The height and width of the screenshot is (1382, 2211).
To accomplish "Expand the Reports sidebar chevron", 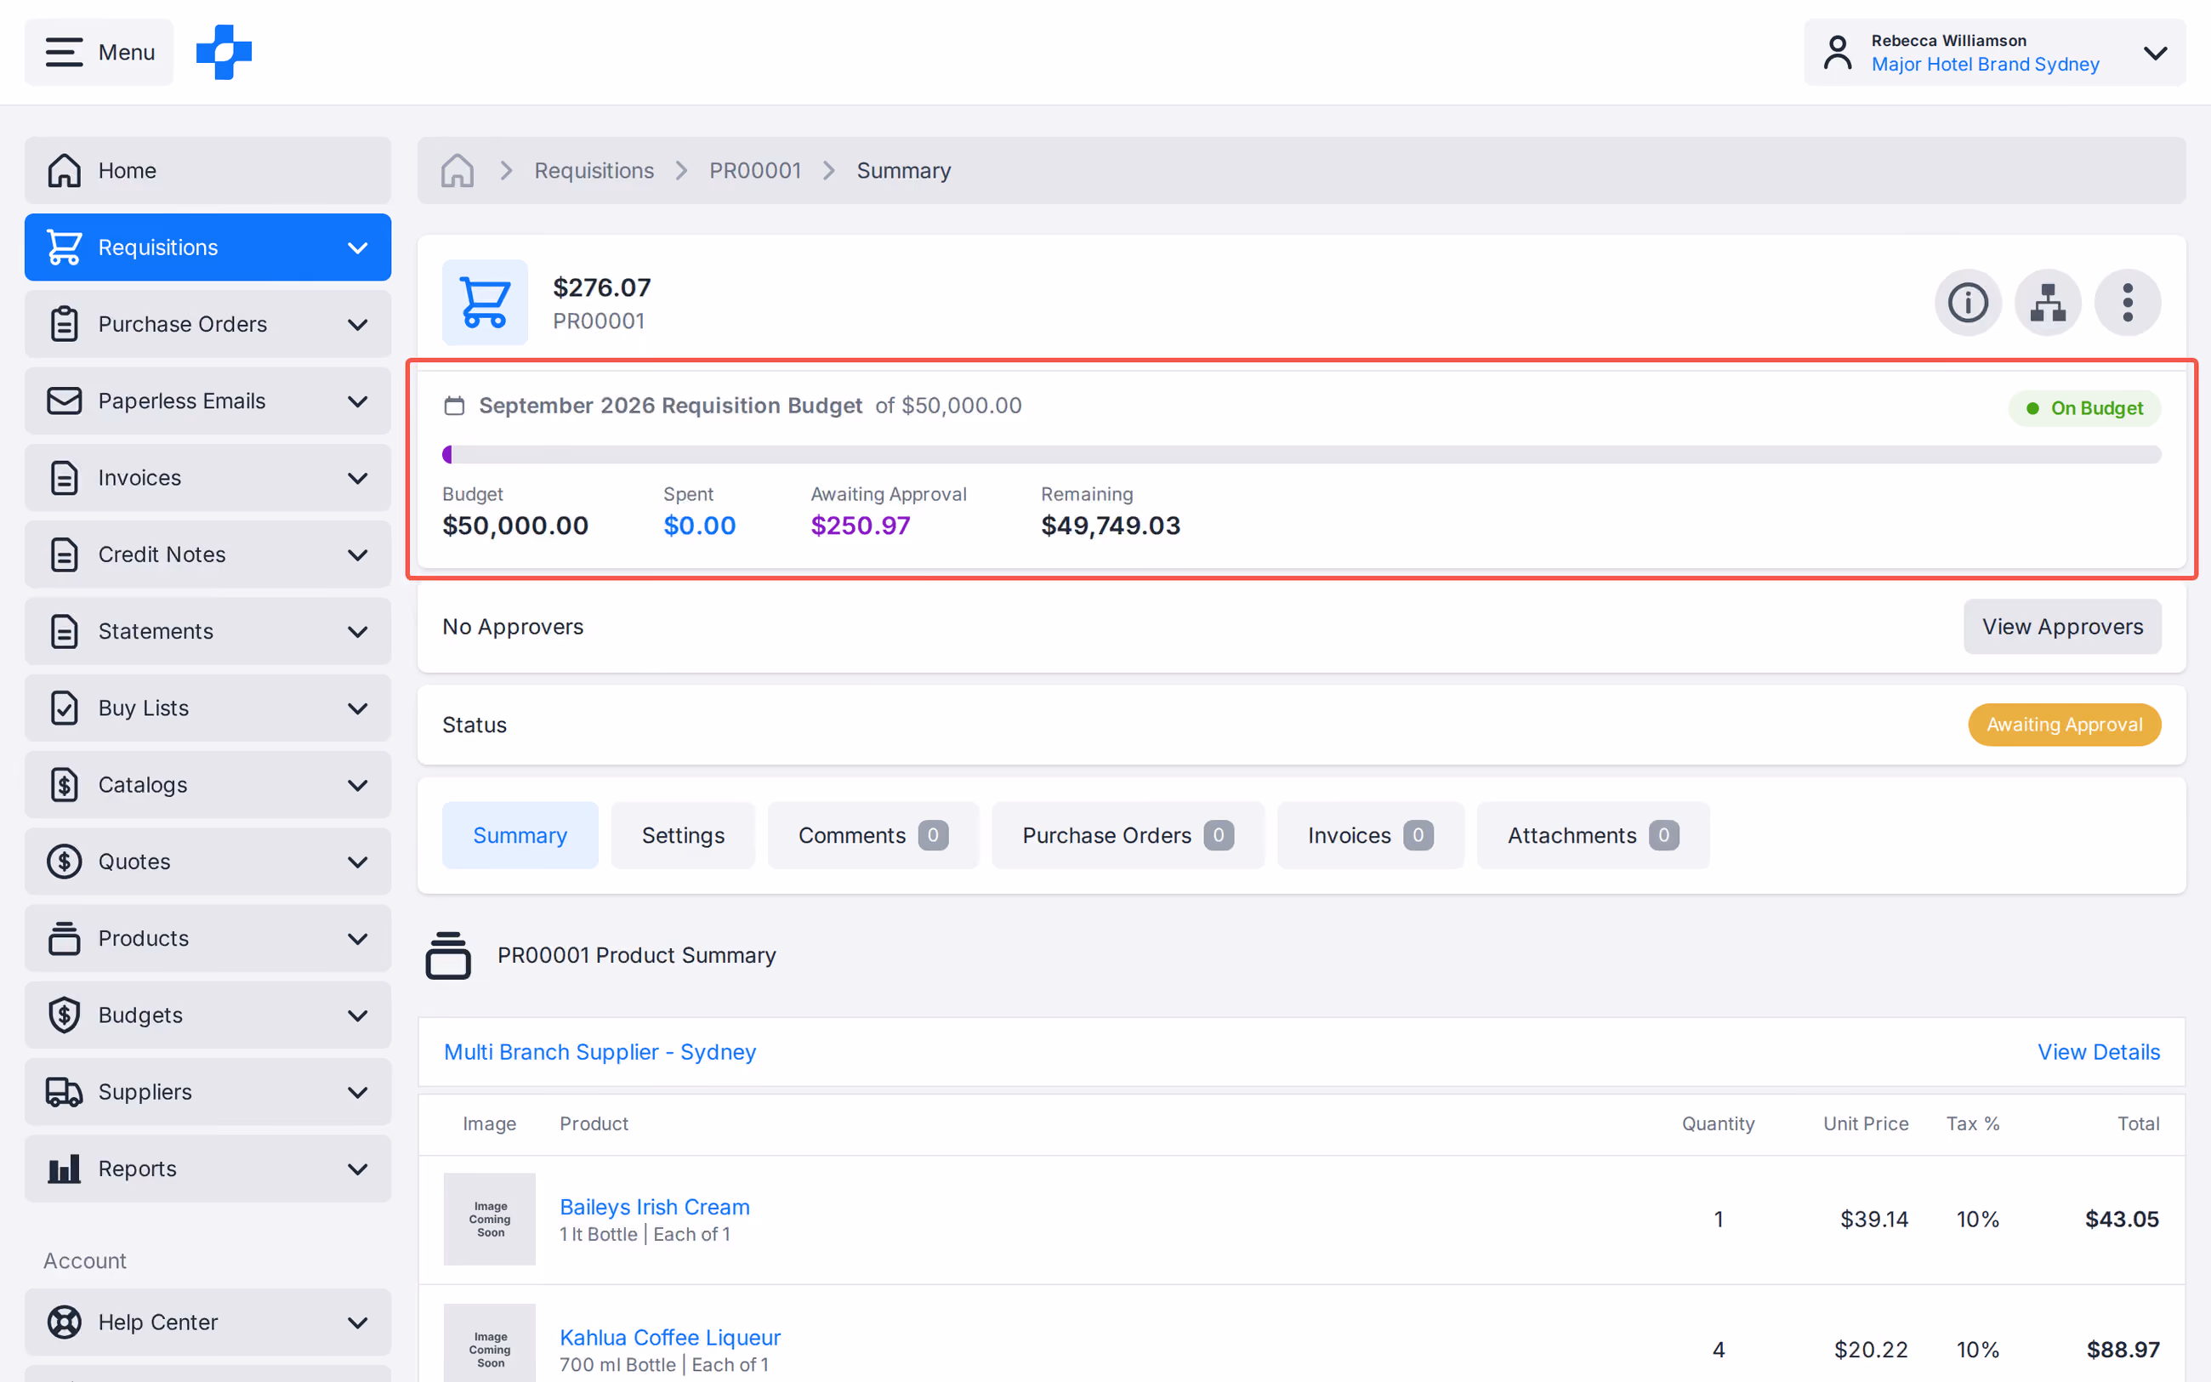I will [358, 1169].
